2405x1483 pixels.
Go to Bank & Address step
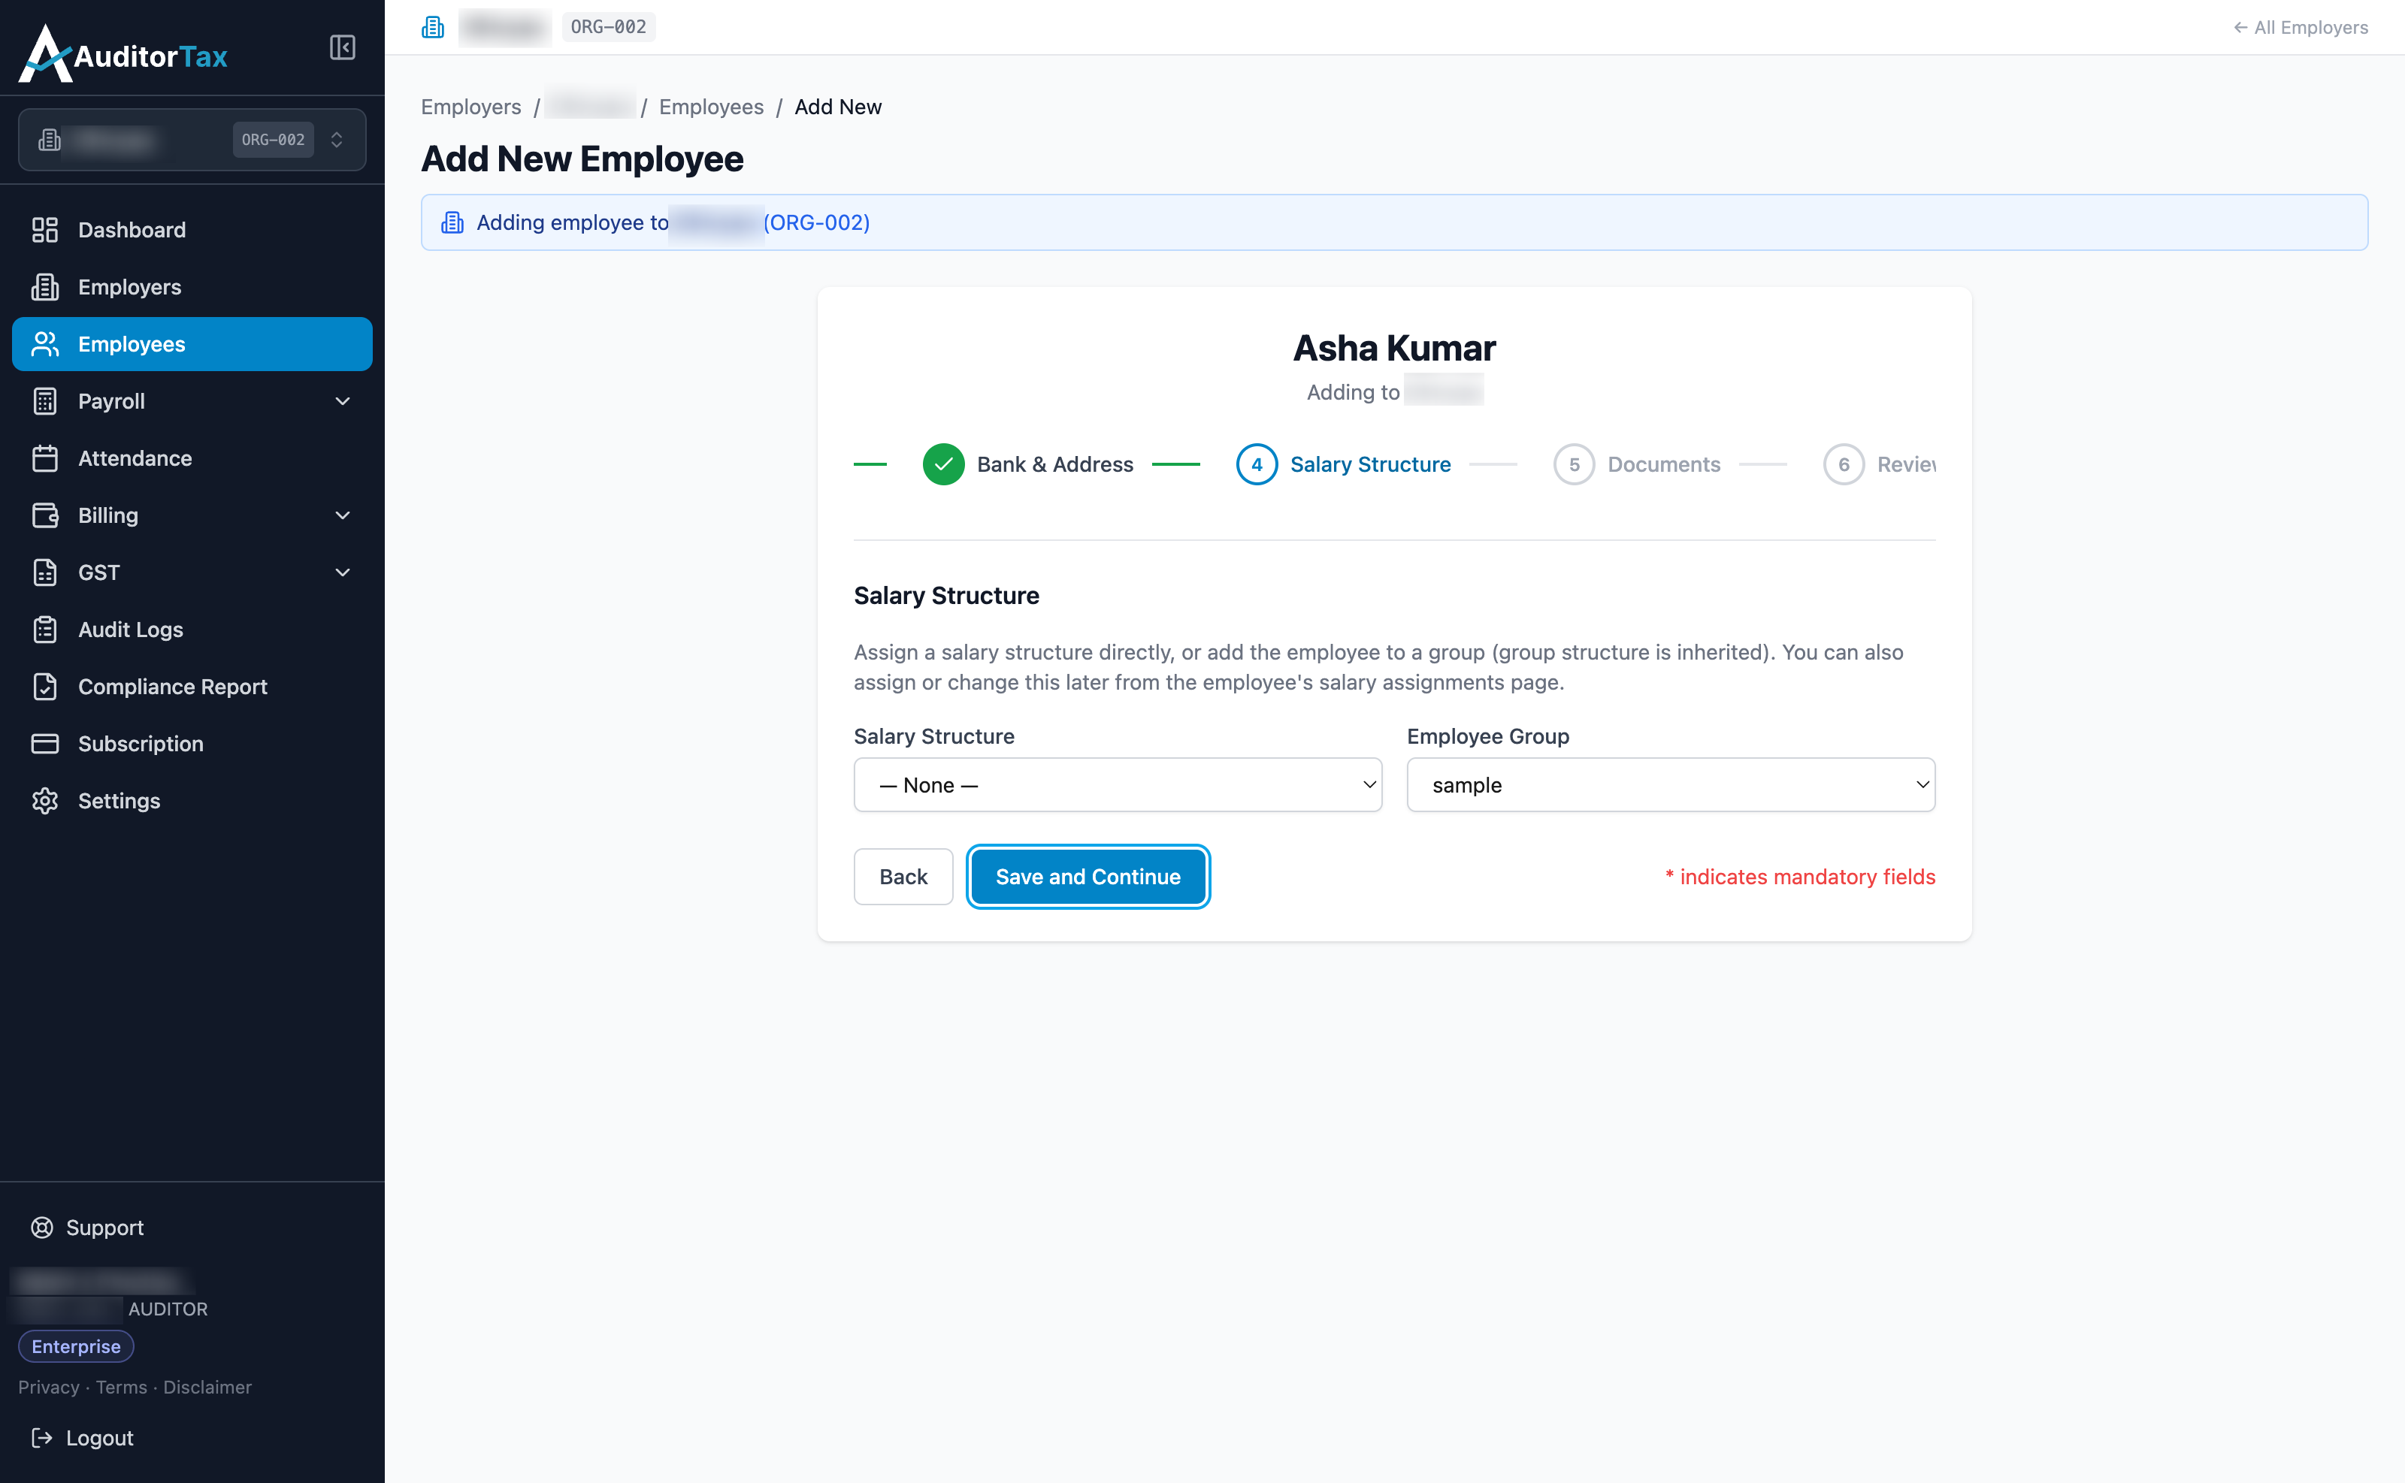[x=1027, y=464]
